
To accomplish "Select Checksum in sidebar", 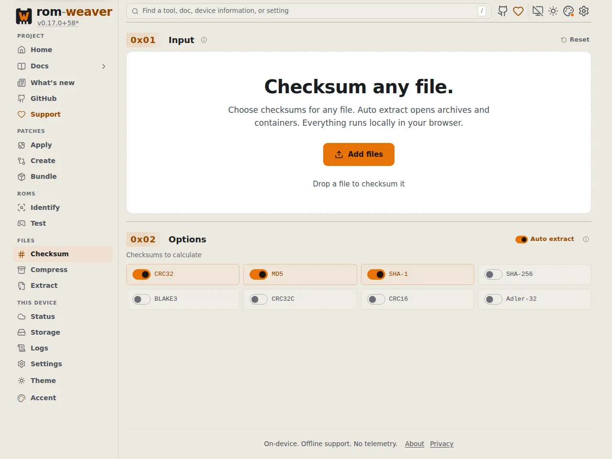I will click(x=63, y=254).
